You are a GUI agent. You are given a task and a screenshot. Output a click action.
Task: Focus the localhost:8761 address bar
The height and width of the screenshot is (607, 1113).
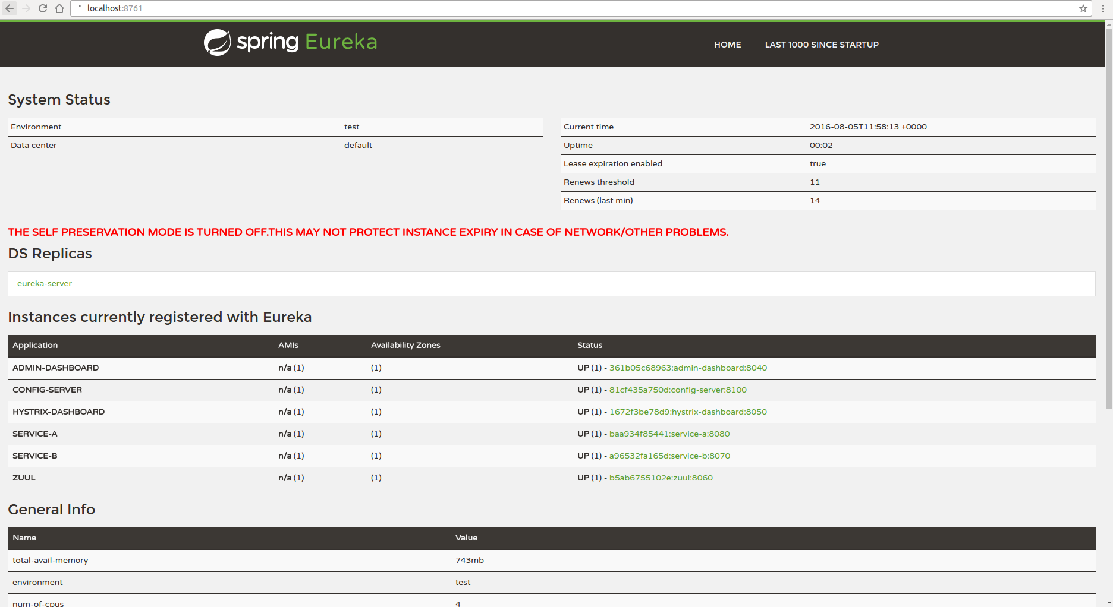click(x=580, y=8)
